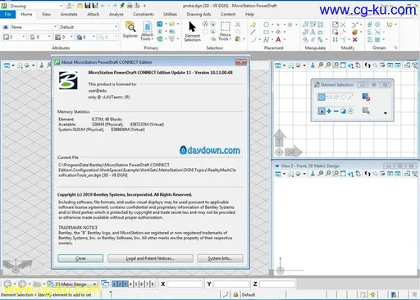Open the Help ribbon tab
The height and width of the screenshot is (300, 420).
(x=249, y=14)
